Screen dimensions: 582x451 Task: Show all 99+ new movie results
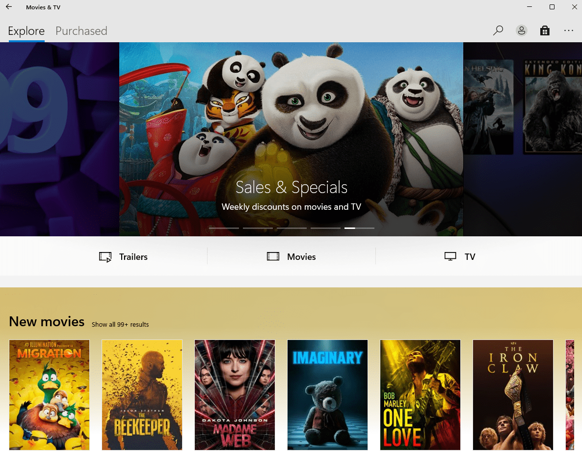coord(120,324)
